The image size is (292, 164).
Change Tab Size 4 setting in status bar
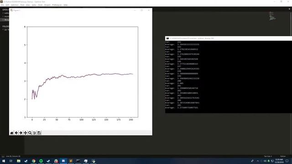coord(268,156)
